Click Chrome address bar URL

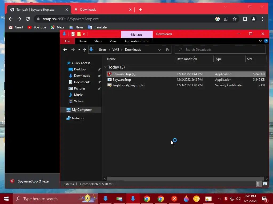point(70,19)
